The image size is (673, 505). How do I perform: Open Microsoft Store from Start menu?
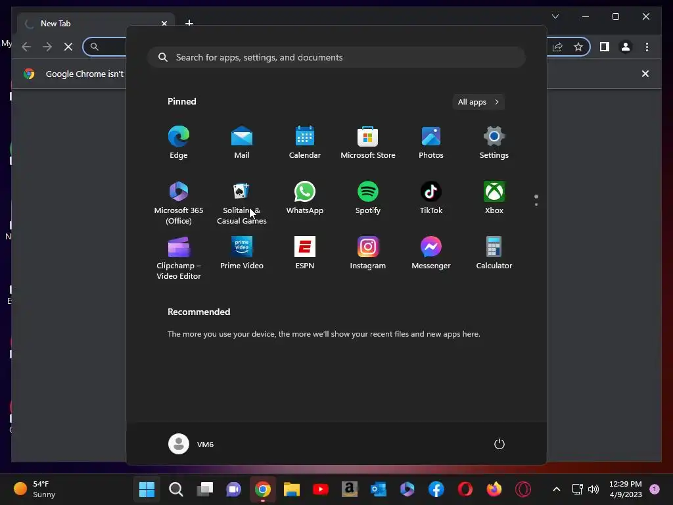click(368, 143)
